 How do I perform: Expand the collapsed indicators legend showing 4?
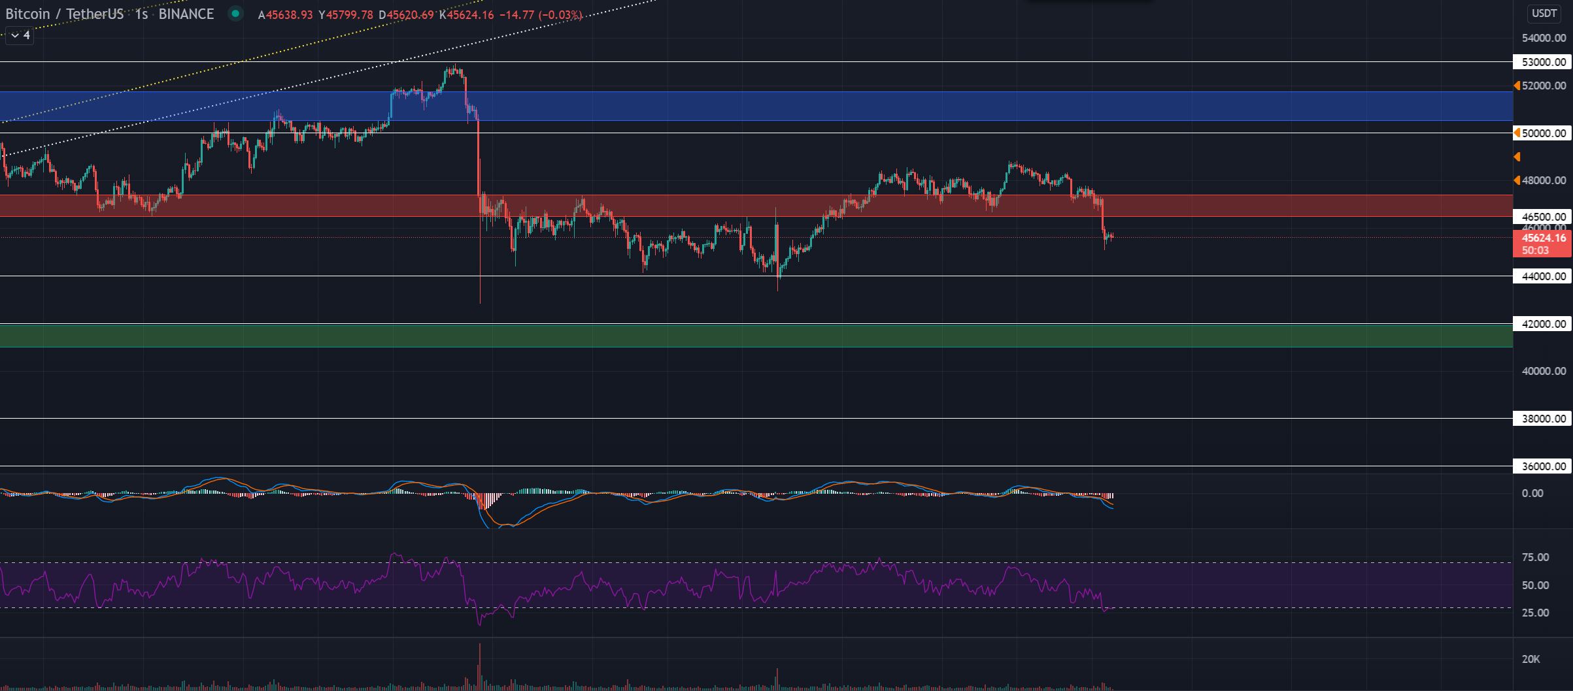[x=20, y=35]
